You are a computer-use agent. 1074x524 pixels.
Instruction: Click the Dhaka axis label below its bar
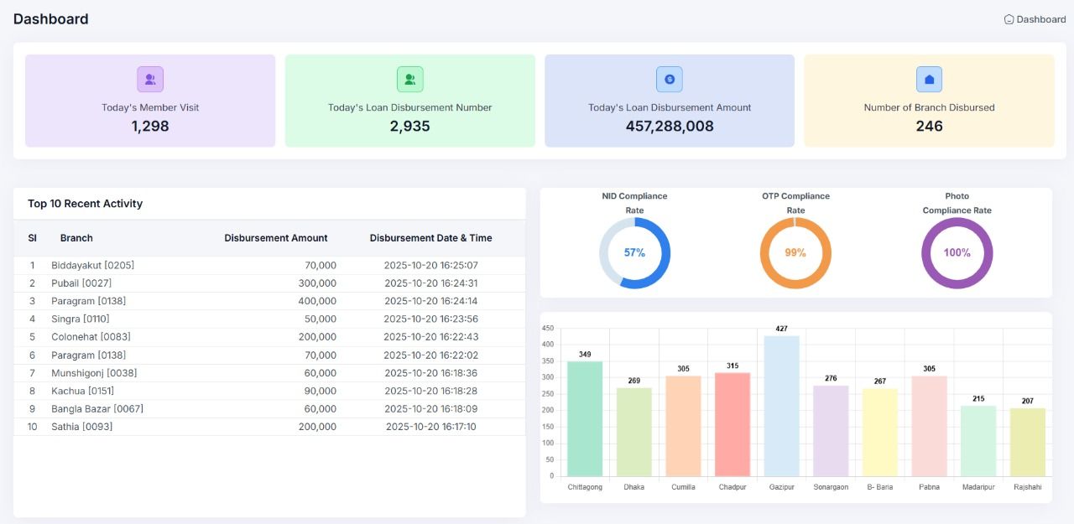(x=634, y=486)
